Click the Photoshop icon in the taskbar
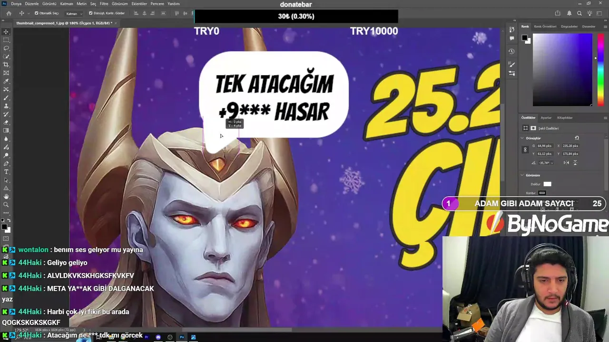This screenshot has height=342, width=609. tap(182, 337)
